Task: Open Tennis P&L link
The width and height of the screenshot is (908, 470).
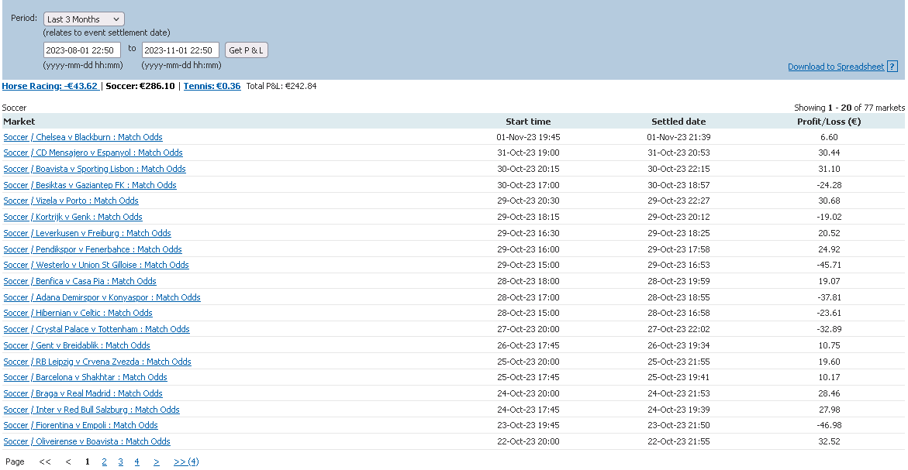Action: click(x=212, y=86)
